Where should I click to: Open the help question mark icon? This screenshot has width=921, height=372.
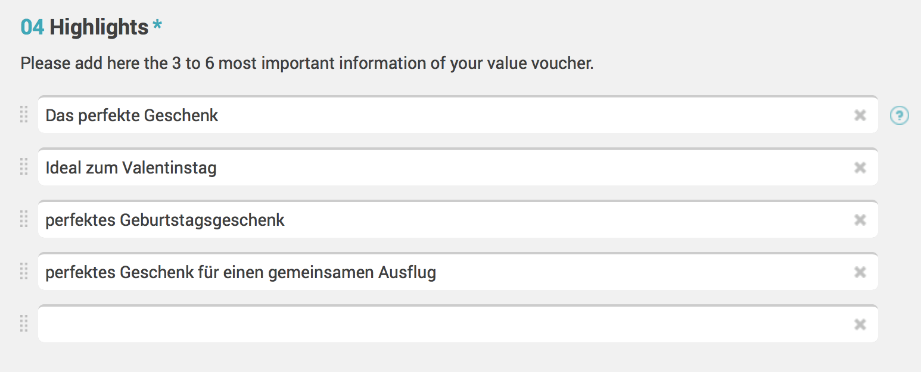coord(899,115)
